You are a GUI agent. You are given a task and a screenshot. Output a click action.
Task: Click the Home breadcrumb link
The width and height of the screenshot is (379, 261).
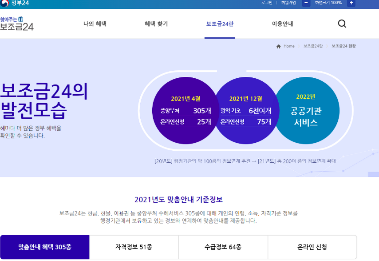(x=289, y=46)
